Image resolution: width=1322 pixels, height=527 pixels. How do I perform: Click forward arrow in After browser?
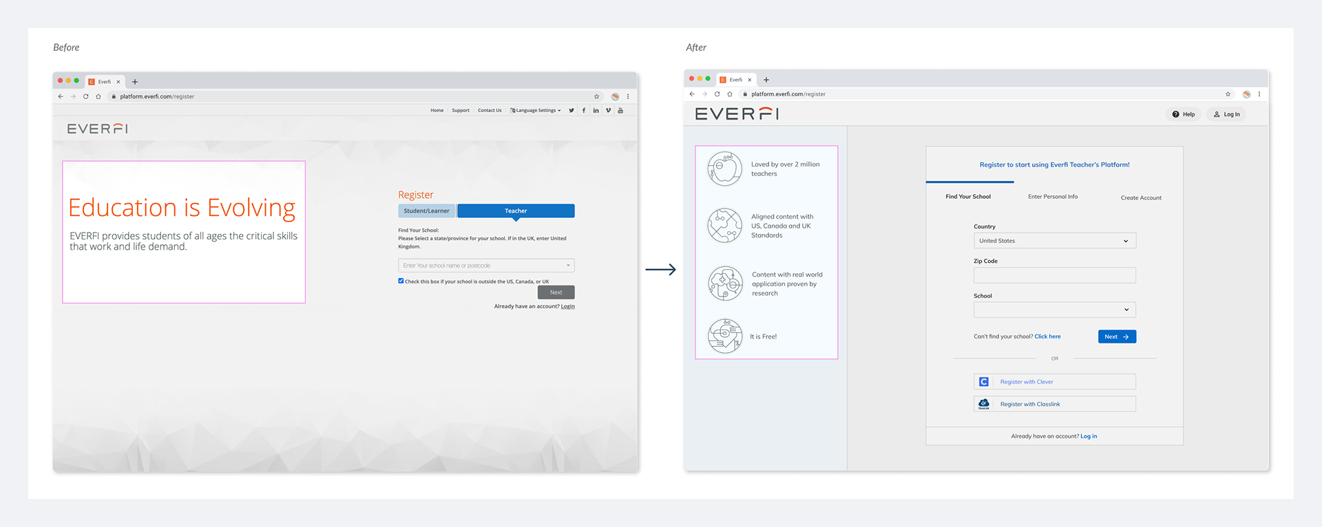704,94
